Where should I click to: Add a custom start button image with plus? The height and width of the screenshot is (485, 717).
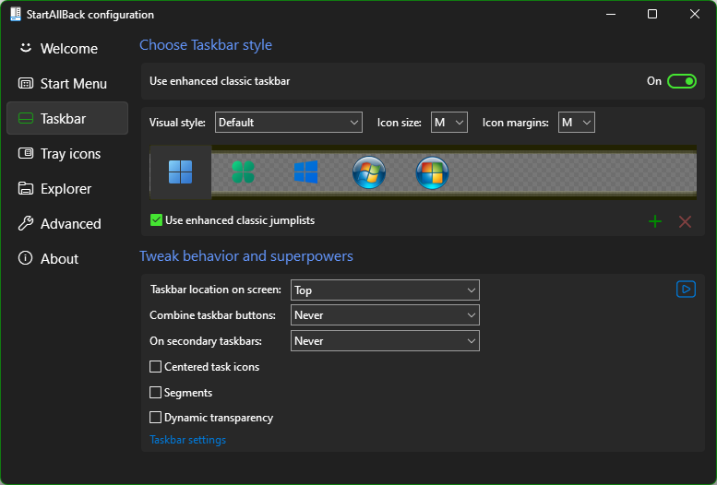(655, 221)
